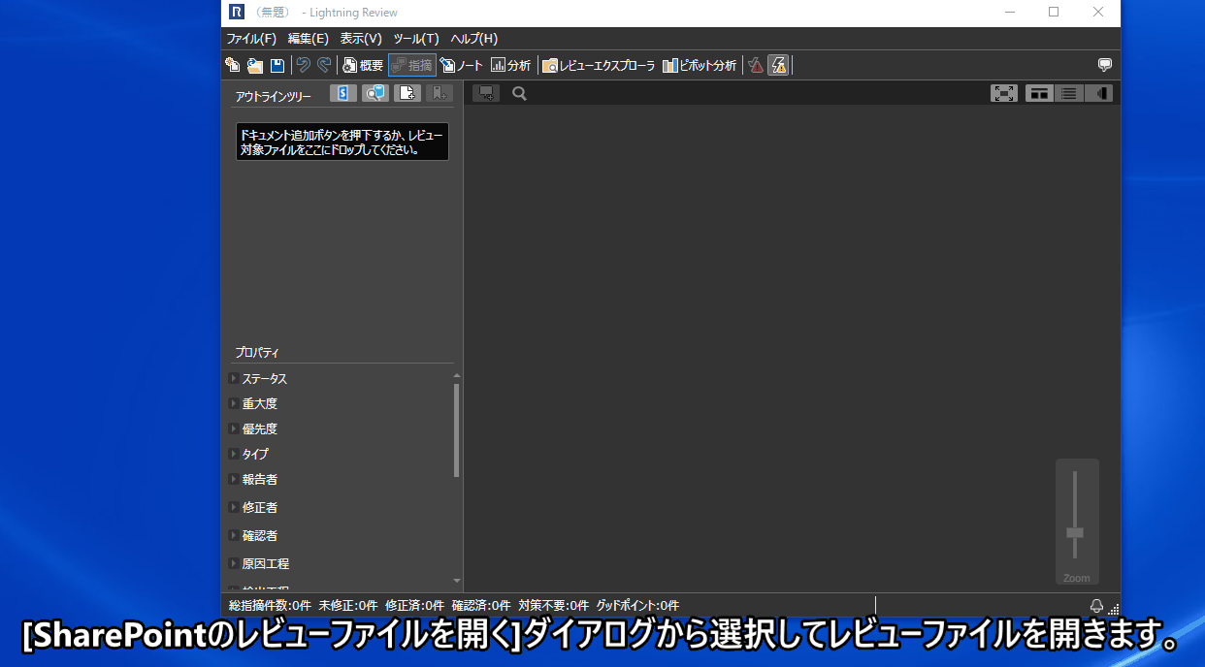Click the properties scrollbar up arrow

point(456,375)
